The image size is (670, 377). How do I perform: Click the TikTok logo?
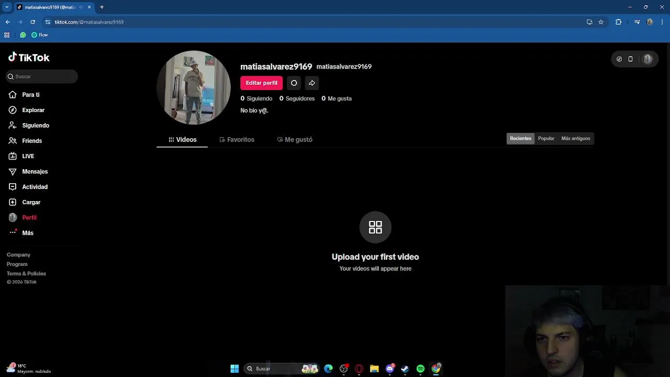[x=29, y=58]
